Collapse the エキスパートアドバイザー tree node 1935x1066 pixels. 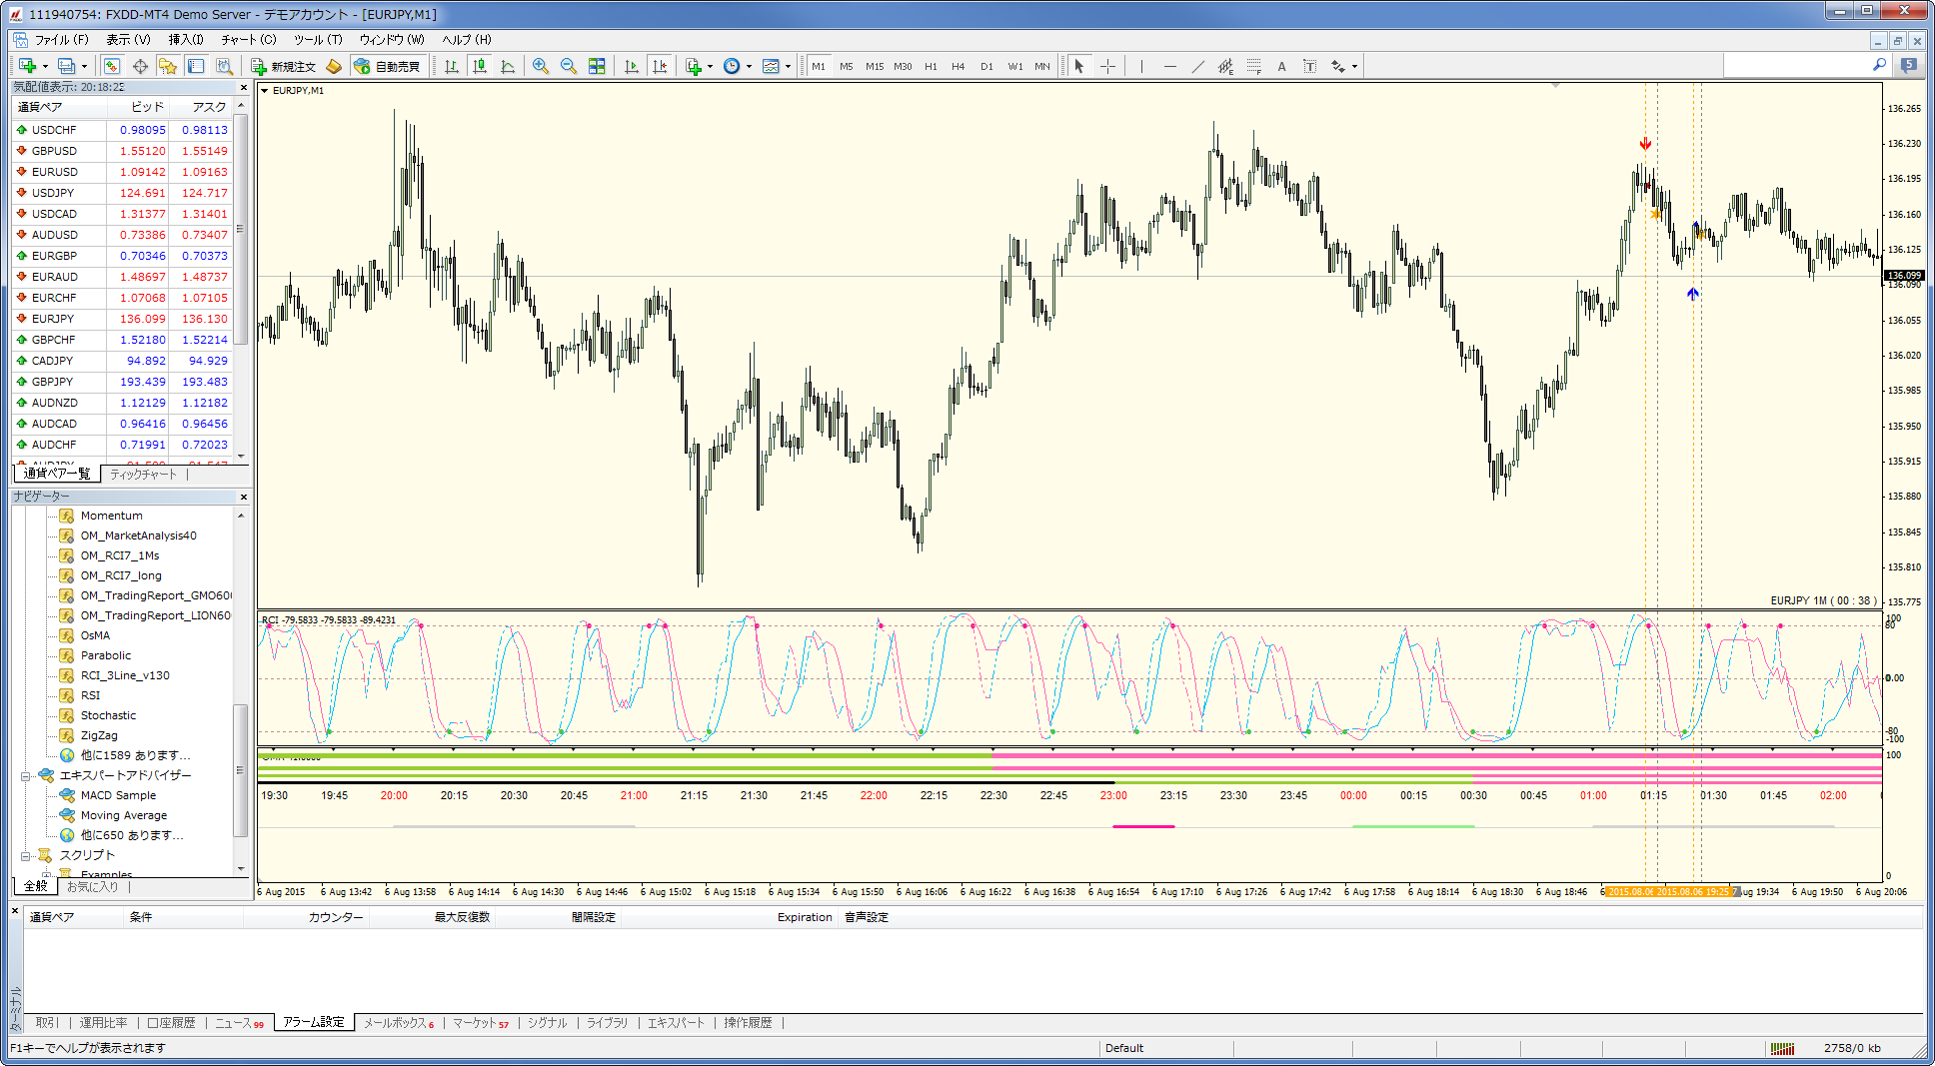tap(26, 775)
